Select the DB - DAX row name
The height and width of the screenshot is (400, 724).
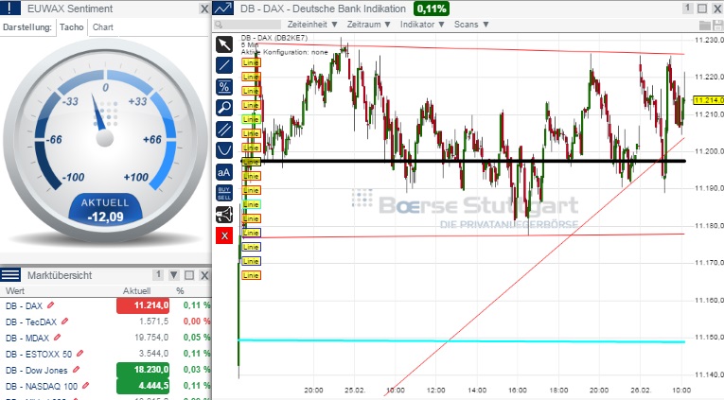coord(24,305)
